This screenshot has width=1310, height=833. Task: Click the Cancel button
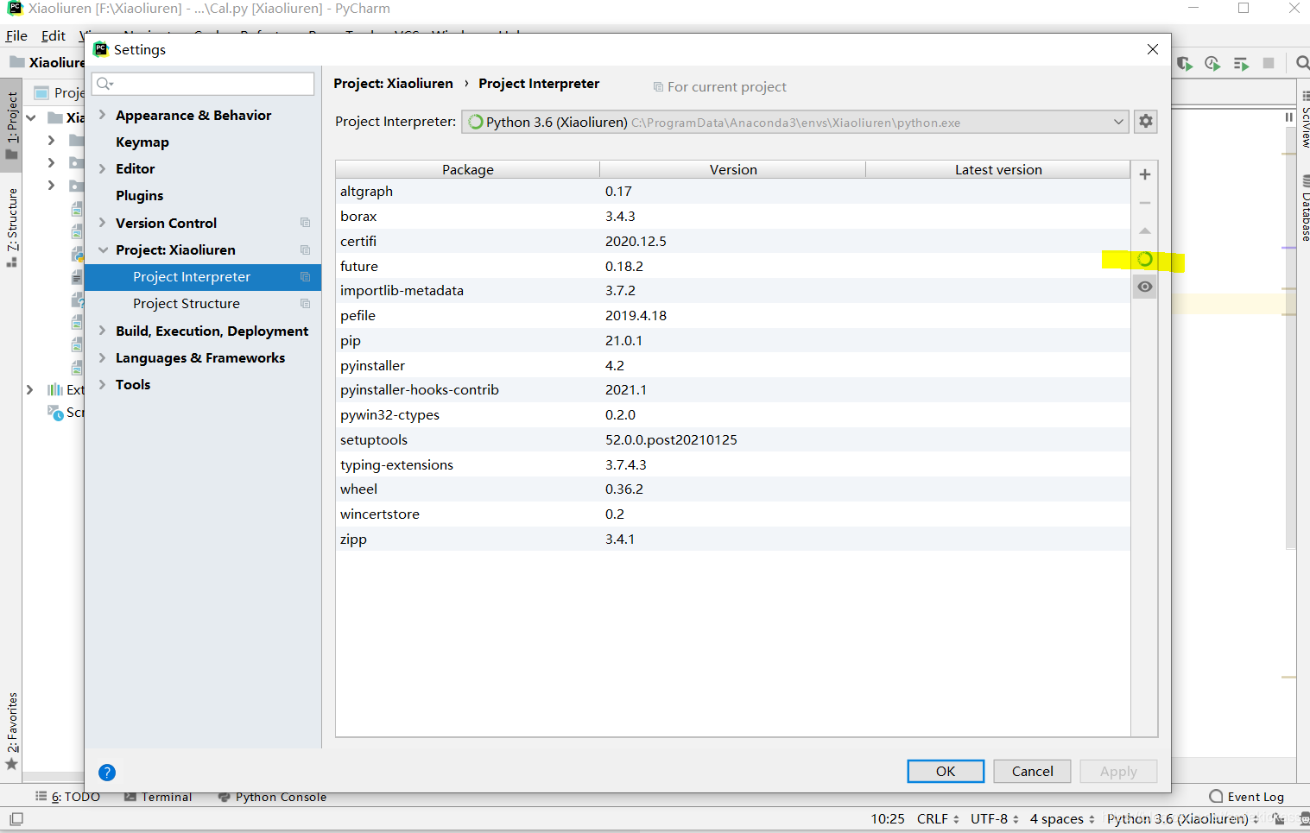pyautogui.click(x=1032, y=772)
